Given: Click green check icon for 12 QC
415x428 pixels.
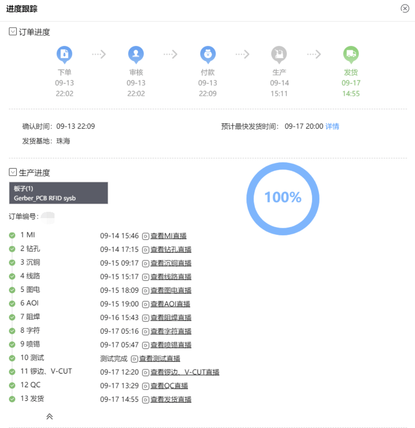Looking at the screenshot, I should [12, 386].
